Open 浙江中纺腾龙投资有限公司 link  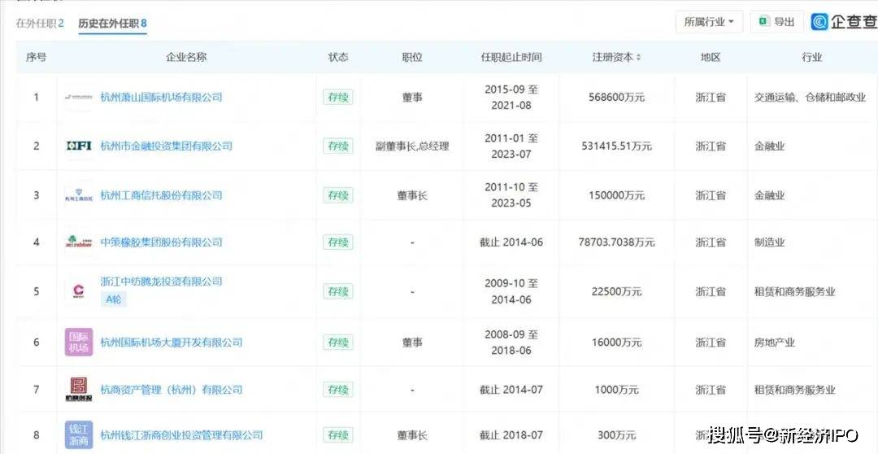[161, 282]
